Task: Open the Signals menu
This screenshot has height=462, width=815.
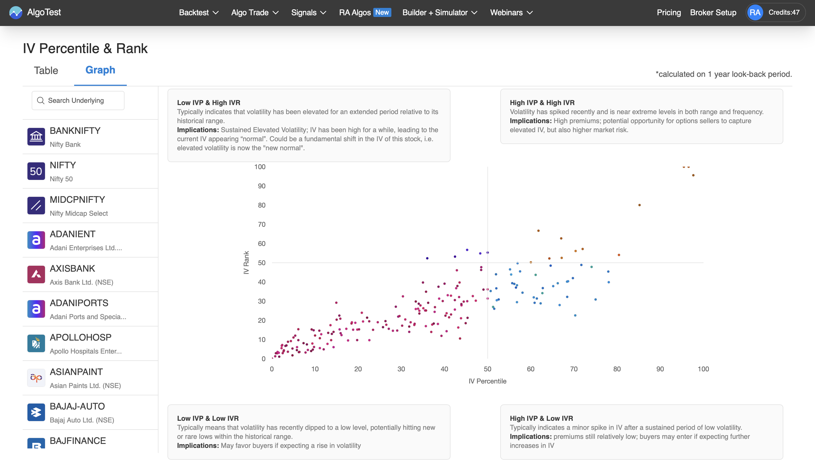Action: tap(309, 13)
